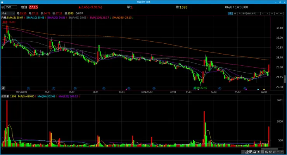Click the add-stock plus icon beside 3508
Image resolution: width=287 pixels, height=155 pixels.
pyautogui.click(x=3, y=7)
